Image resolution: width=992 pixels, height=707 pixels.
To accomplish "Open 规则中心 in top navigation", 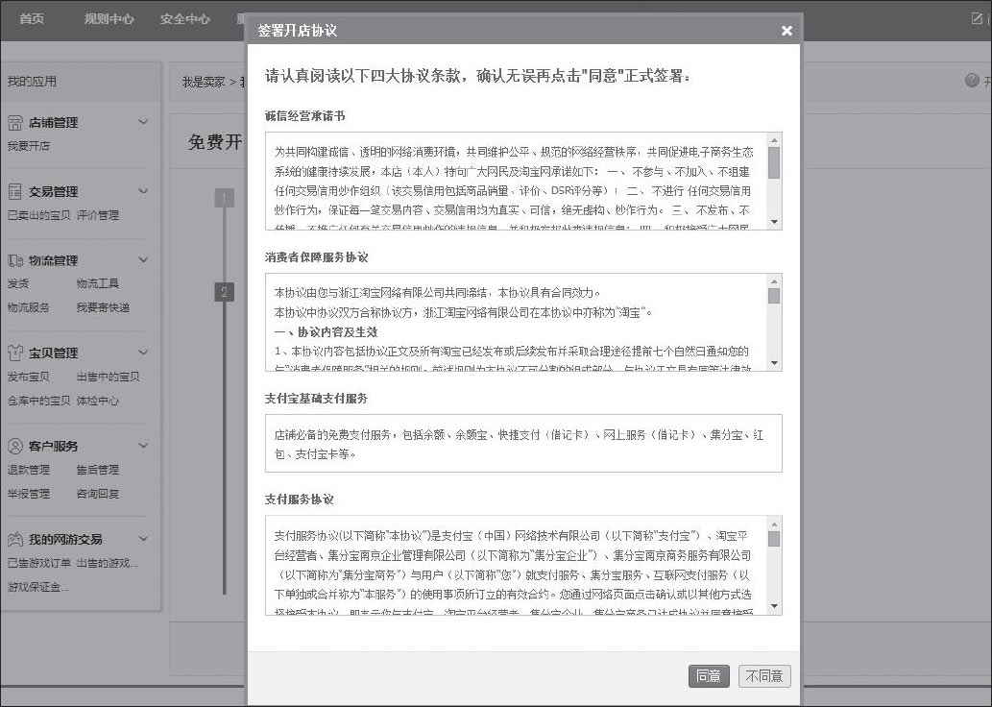I will click(109, 19).
